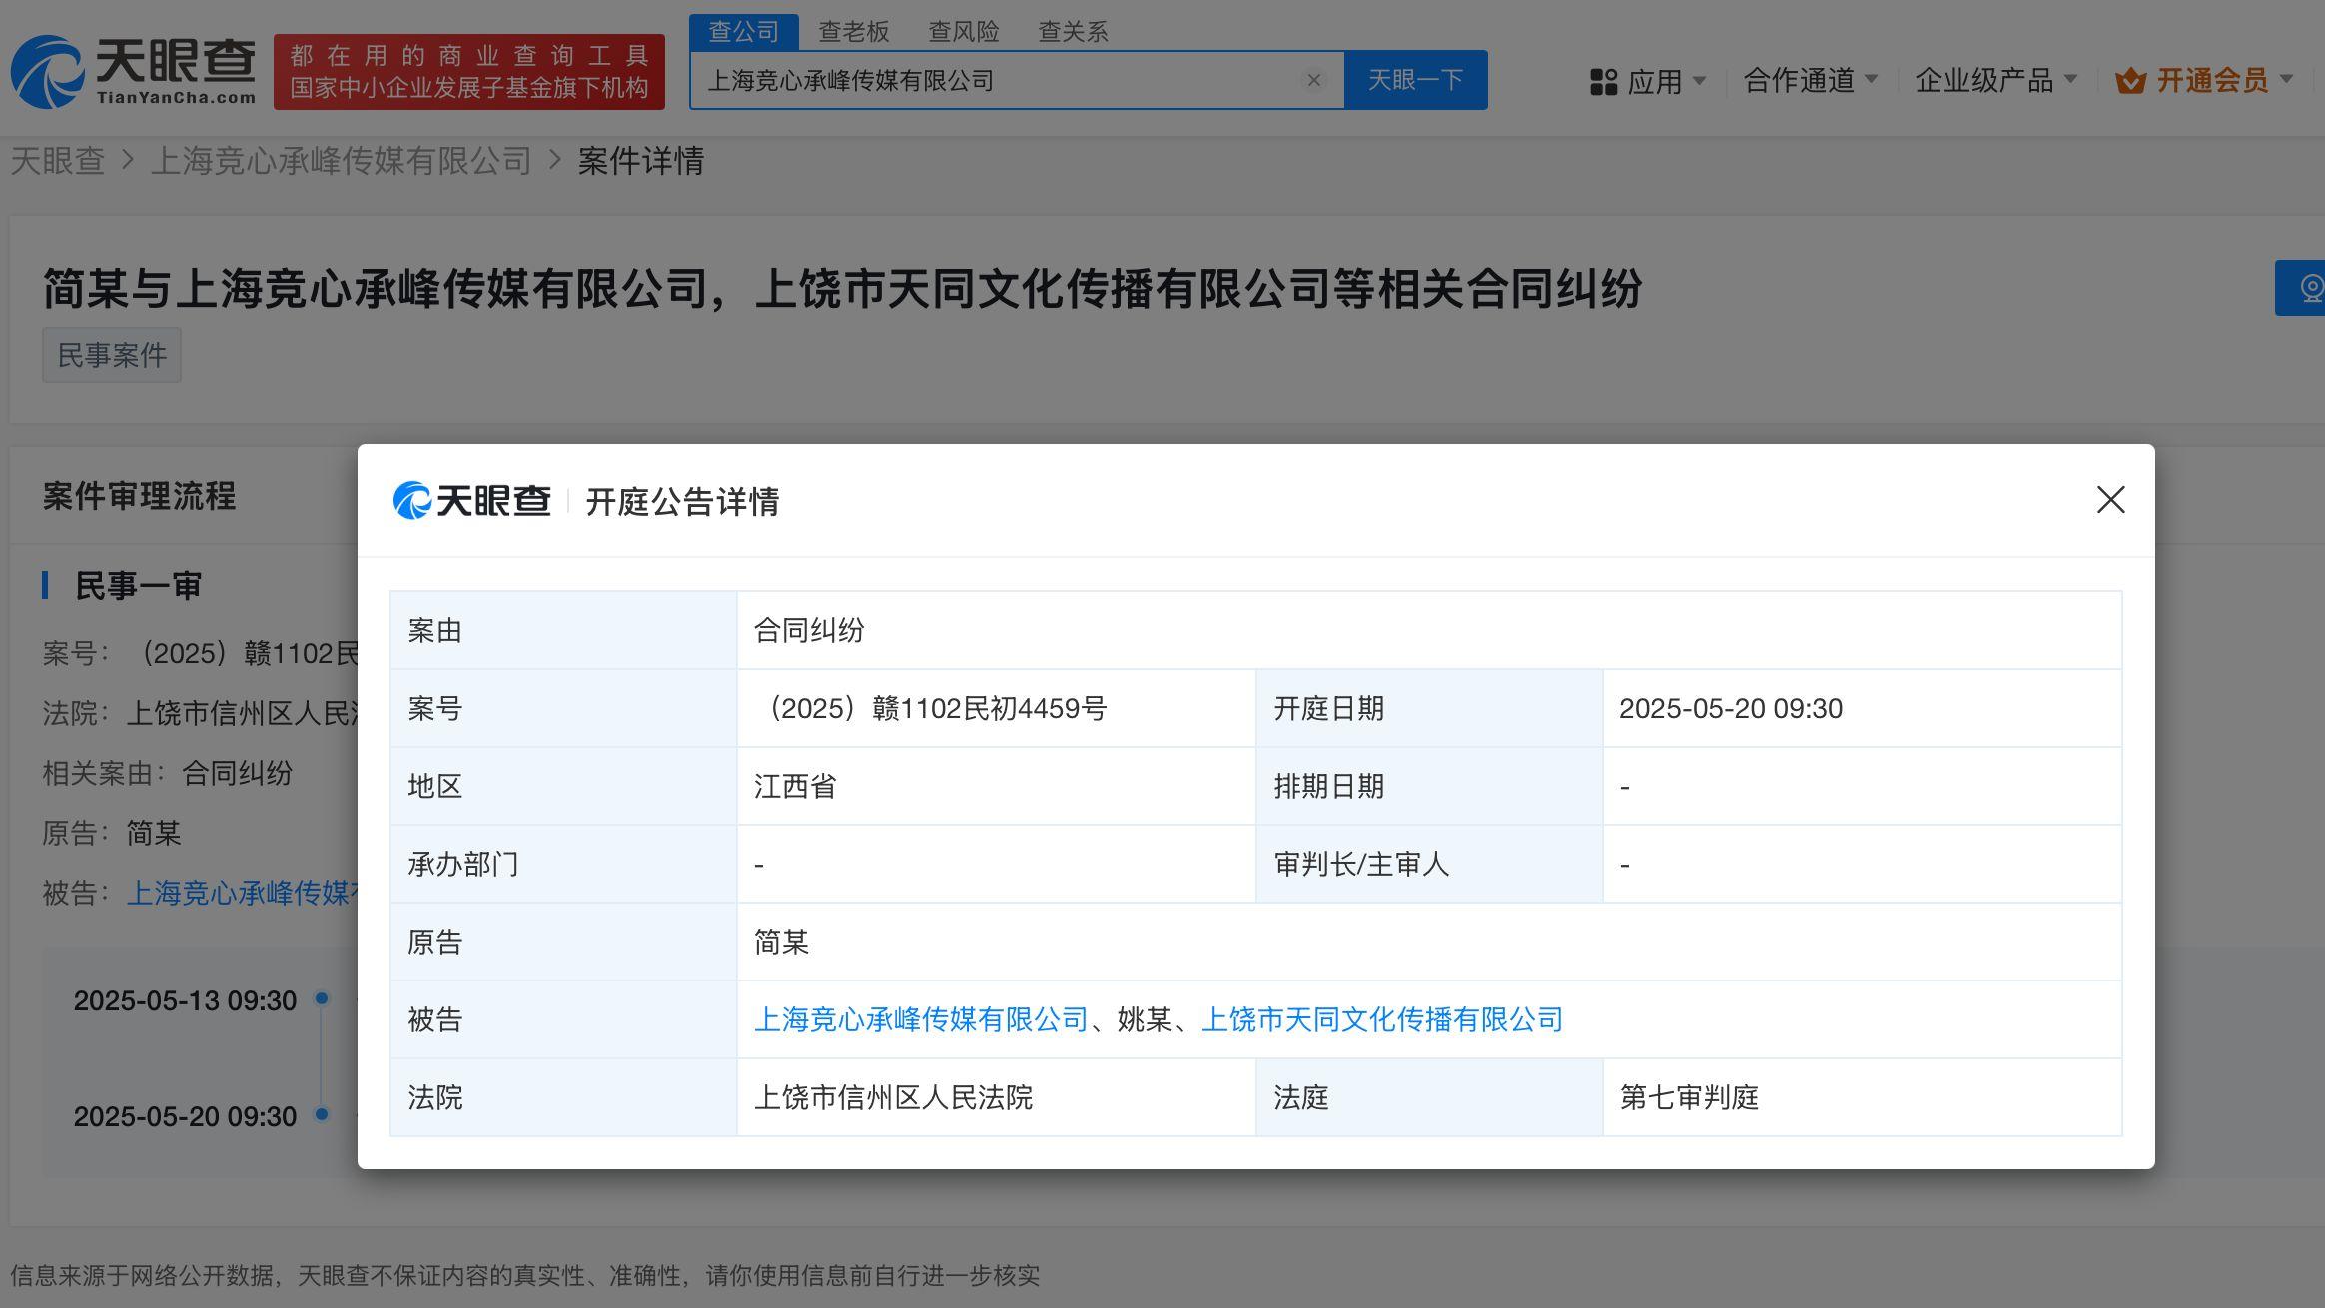Click plaintiff 简某 in the dialog
The height and width of the screenshot is (1308, 2325).
point(781,942)
